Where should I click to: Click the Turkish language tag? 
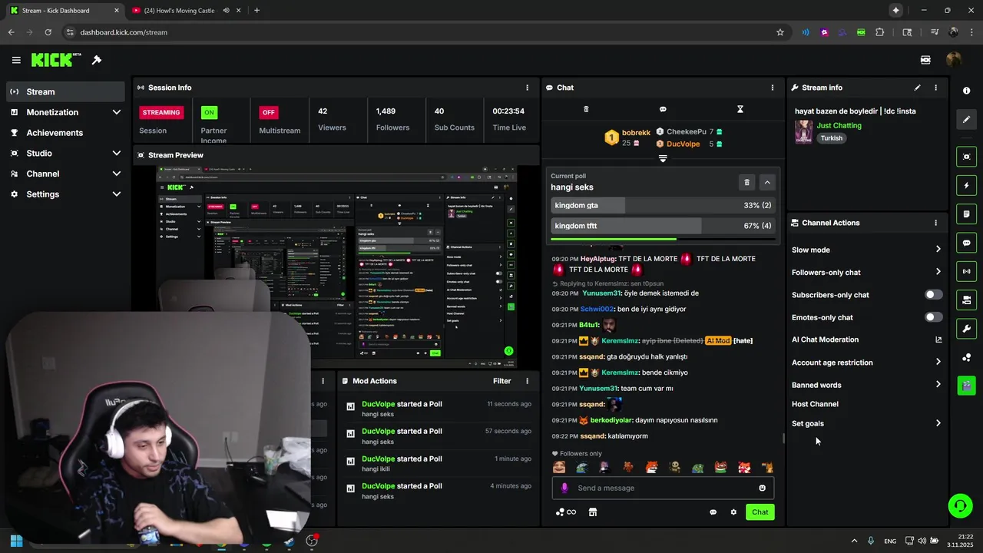pyautogui.click(x=831, y=138)
